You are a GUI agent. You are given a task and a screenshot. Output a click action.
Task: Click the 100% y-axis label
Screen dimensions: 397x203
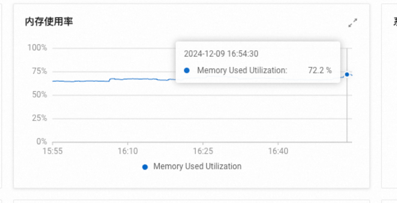(37, 48)
